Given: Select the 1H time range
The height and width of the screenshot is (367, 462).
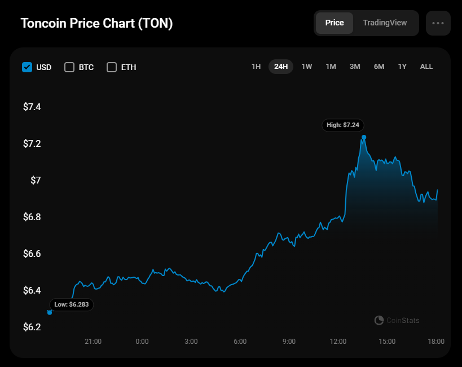Looking at the screenshot, I should 256,67.
